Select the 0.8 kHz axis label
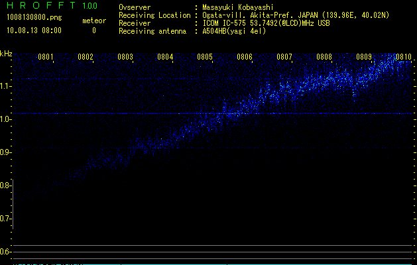Image resolution: width=417 pixels, height=265 pixels. (5, 185)
